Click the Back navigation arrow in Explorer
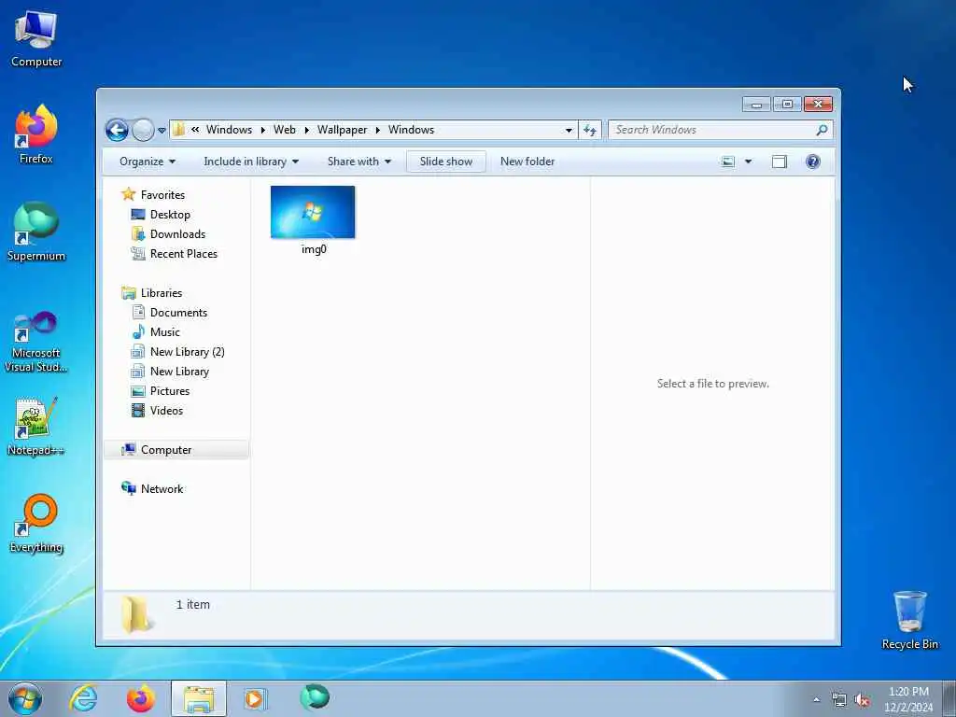 pyautogui.click(x=117, y=130)
